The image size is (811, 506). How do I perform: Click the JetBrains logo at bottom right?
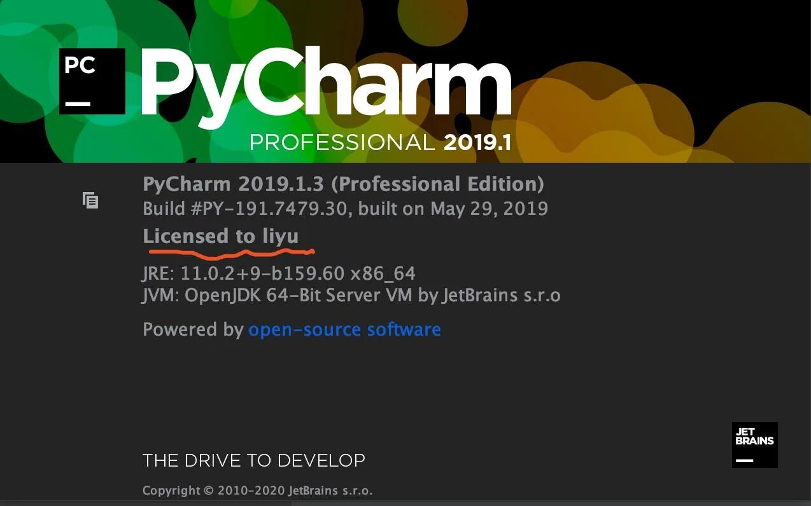click(754, 444)
